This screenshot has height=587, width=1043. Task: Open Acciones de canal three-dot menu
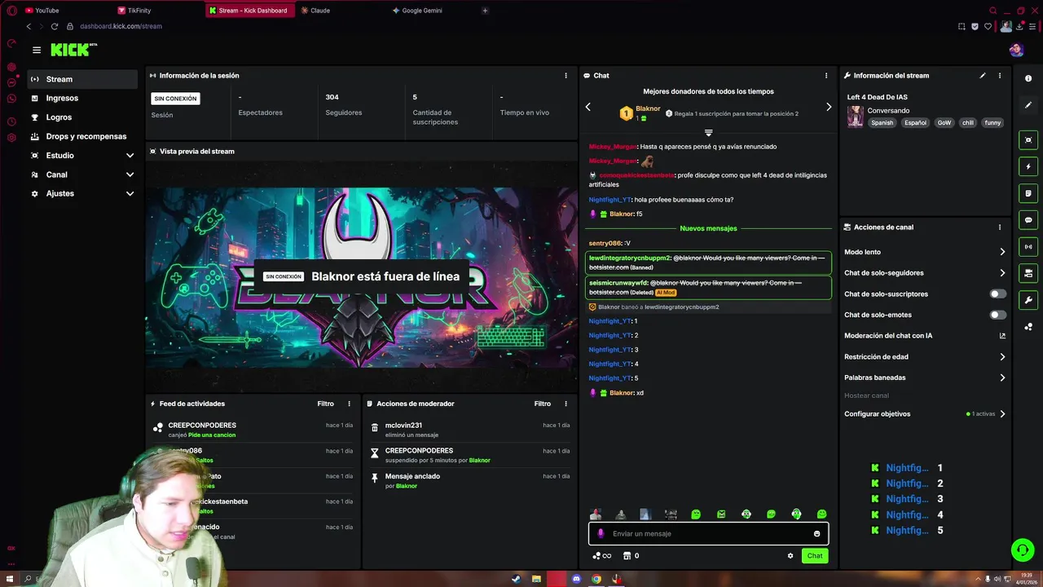tap(1000, 227)
